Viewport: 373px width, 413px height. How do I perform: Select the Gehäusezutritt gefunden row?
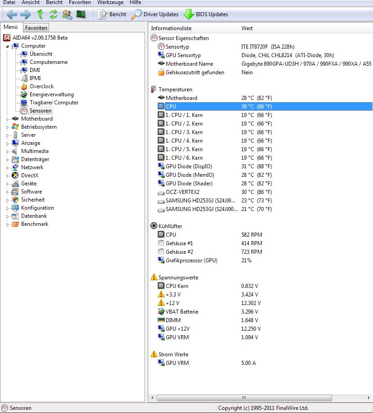[x=261, y=72]
